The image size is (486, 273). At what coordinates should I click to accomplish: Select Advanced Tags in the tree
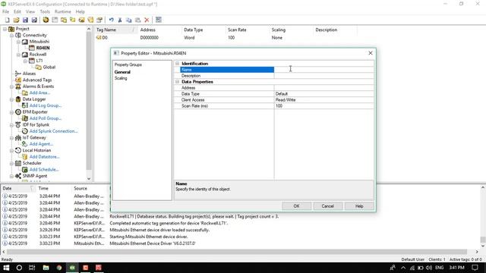(37, 80)
